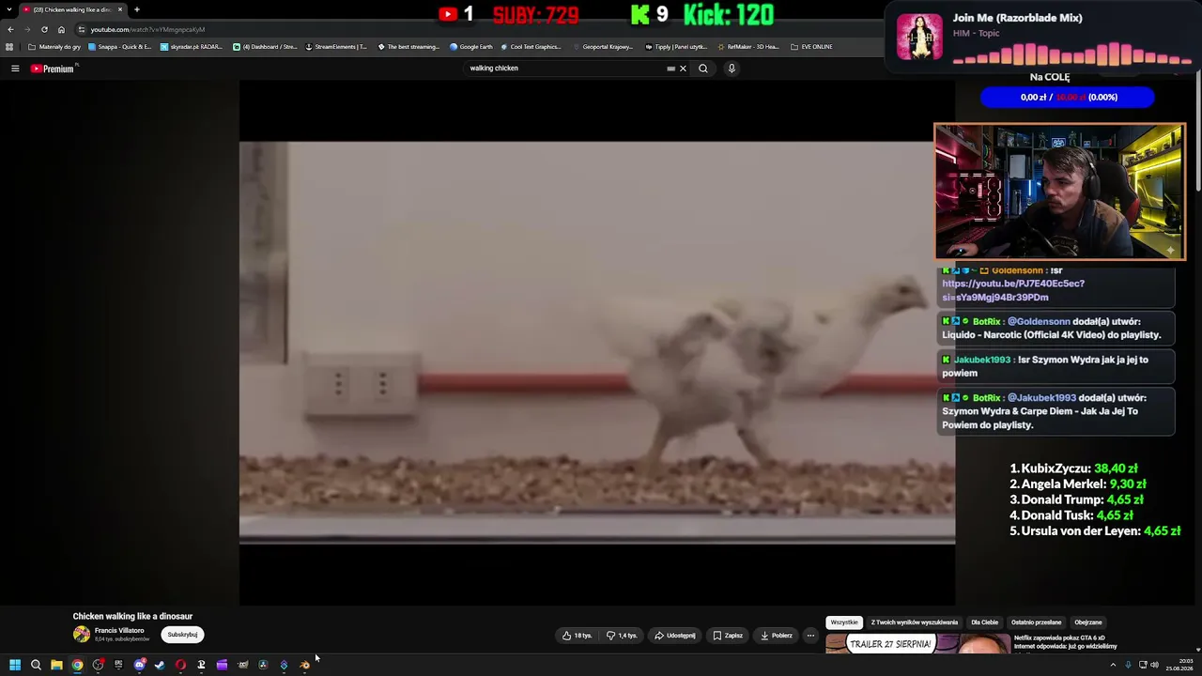The height and width of the screenshot is (676, 1202).
Task: Open the Francis Villatoro channel avatar
Action: tap(82, 635)
